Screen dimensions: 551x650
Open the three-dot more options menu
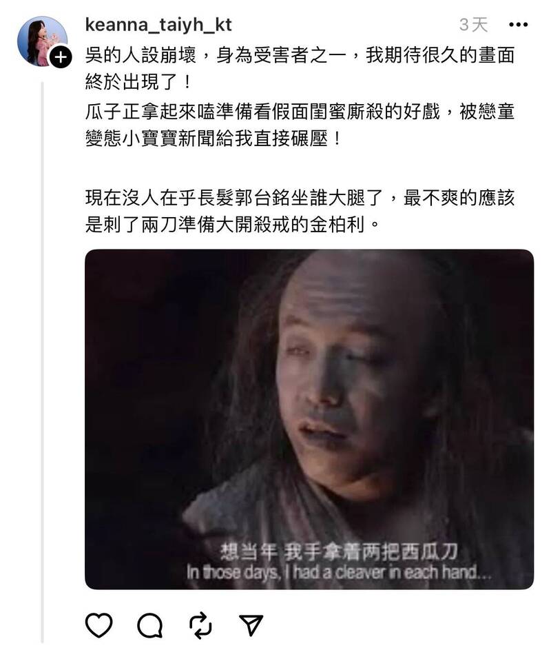coord(518,25)
